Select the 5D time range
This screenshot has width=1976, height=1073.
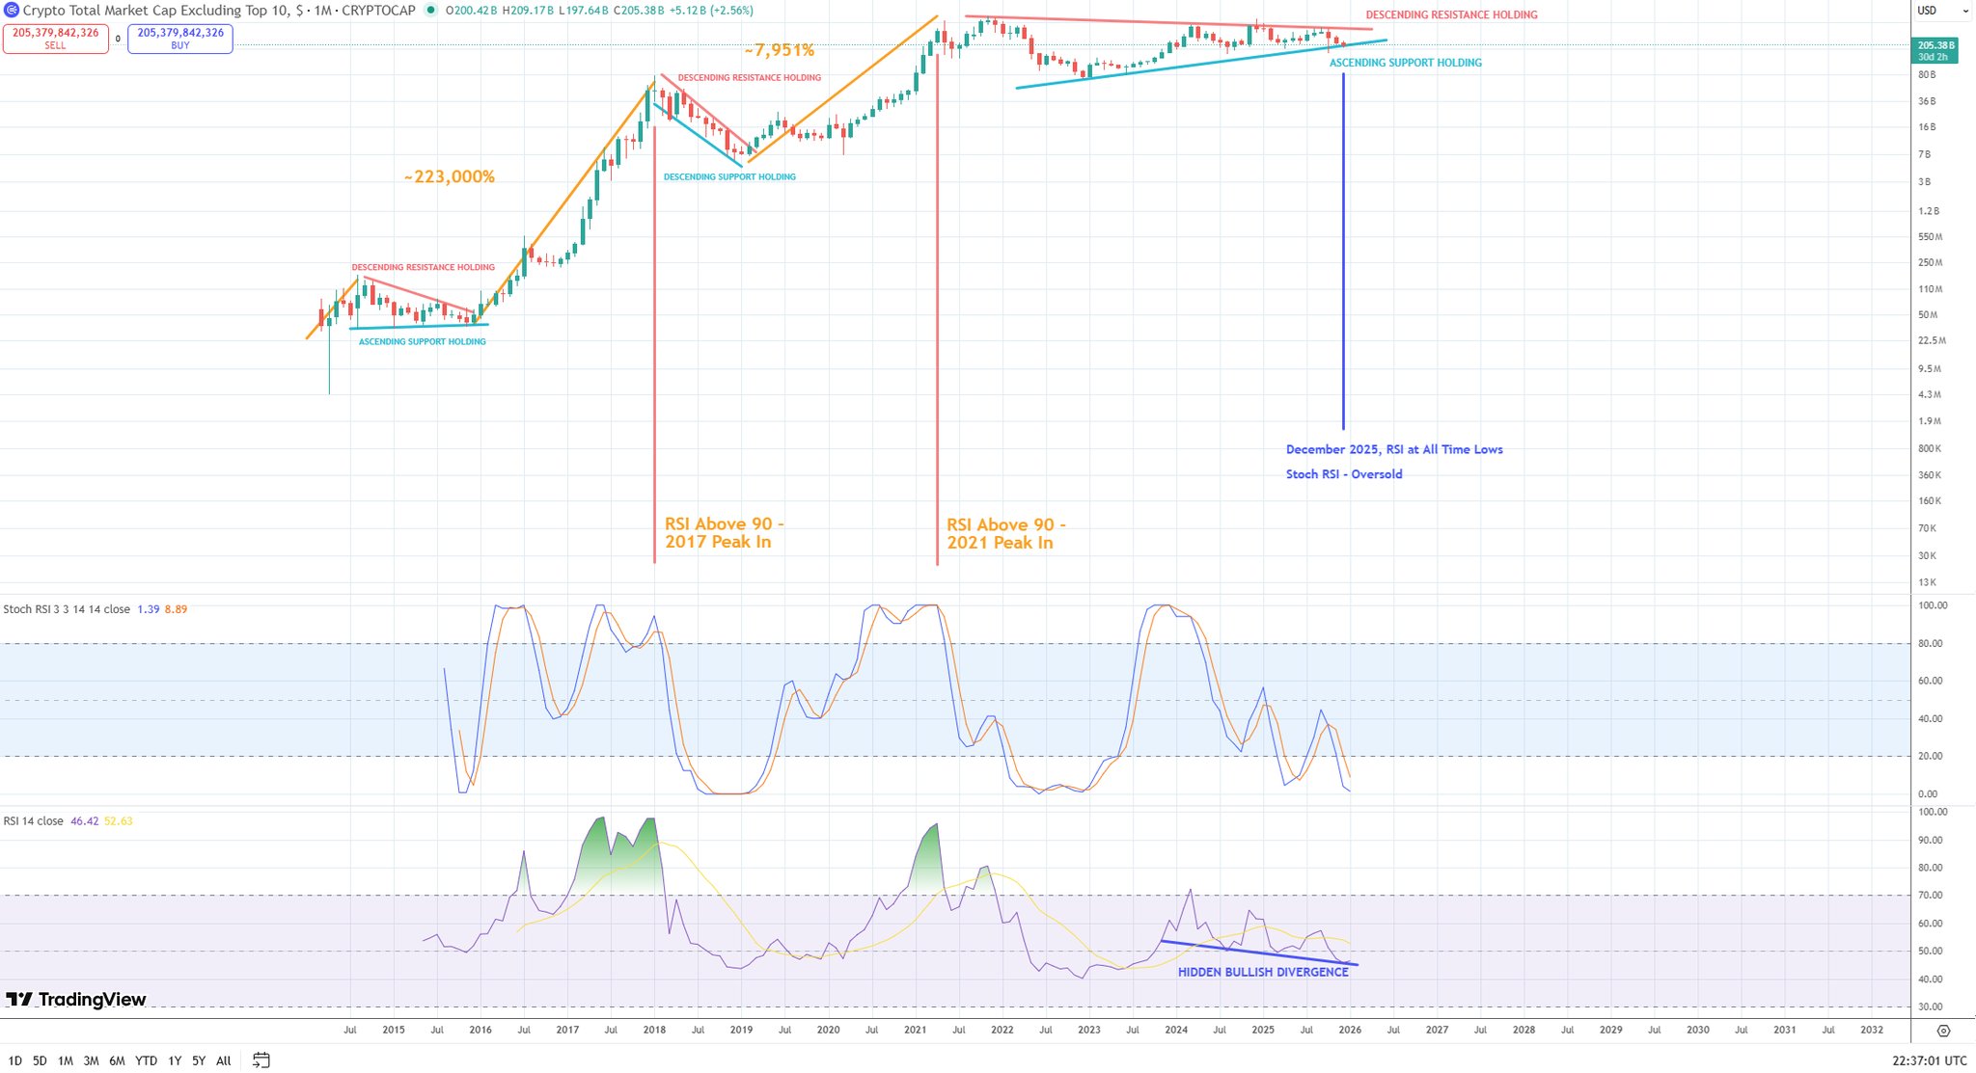tap(40, 1060)
